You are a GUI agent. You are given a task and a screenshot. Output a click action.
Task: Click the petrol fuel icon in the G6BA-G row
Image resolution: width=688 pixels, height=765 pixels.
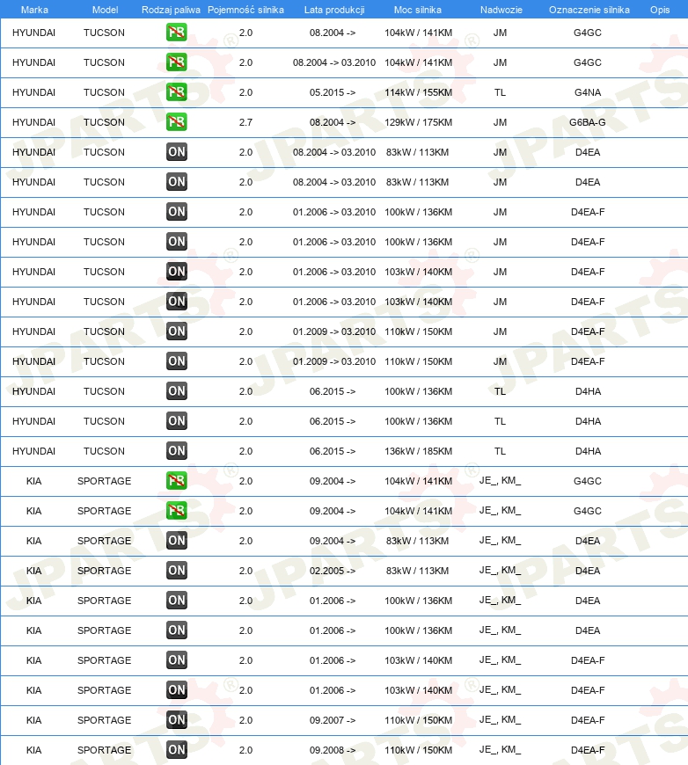click(176, 122)
